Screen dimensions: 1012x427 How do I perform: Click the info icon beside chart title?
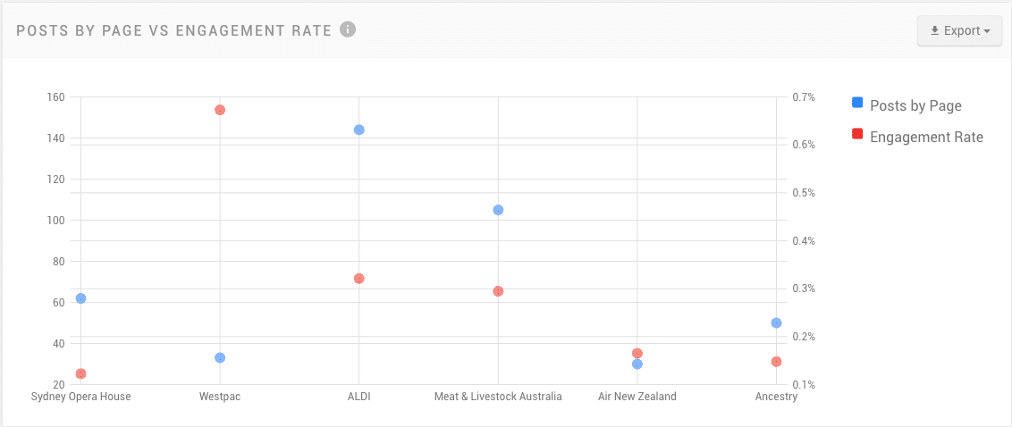click(x=348, y=29)
